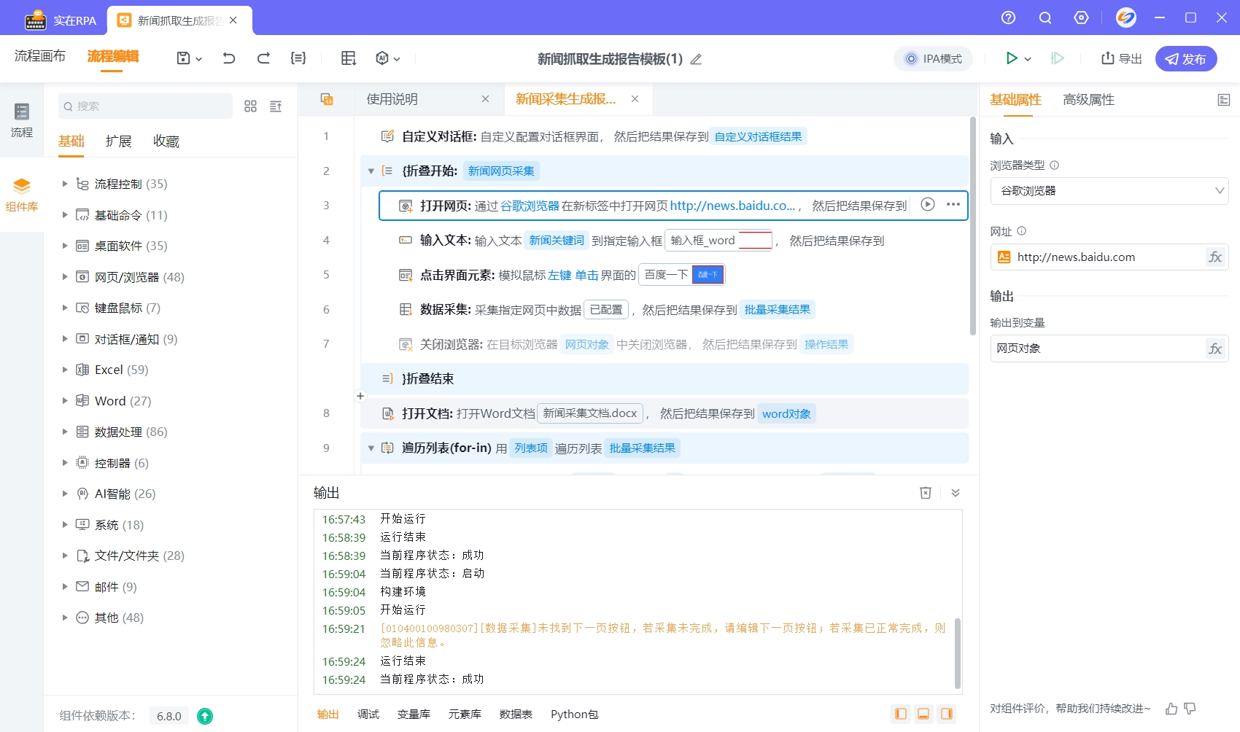Clear the output log trash icon

[x=926, y=493]
